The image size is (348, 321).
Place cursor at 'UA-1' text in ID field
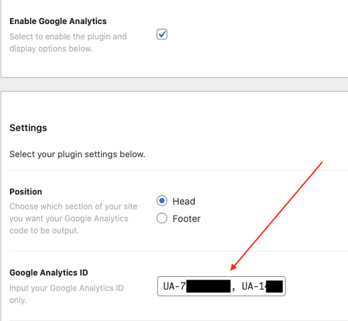pyautogui.click(x=254, y=286)
